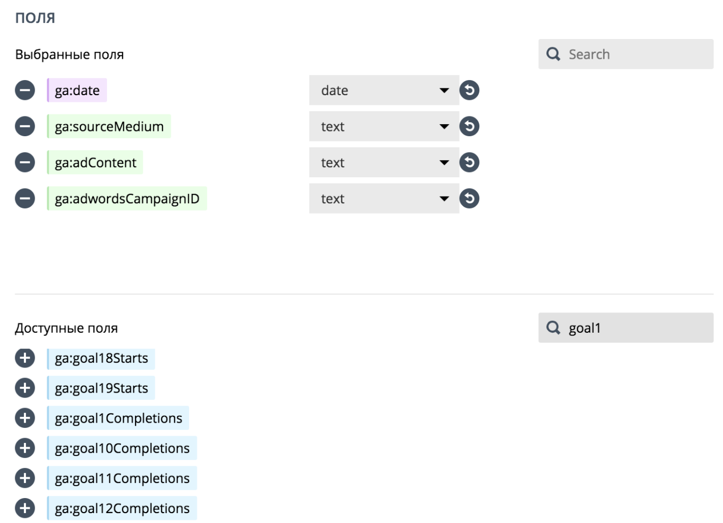Click the ga:adContent field tag
The height and width of the screenshot is (523, 723).
pos(96,163)
